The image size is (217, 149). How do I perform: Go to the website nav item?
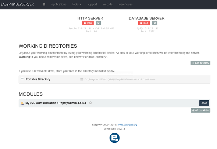(108, 4)
